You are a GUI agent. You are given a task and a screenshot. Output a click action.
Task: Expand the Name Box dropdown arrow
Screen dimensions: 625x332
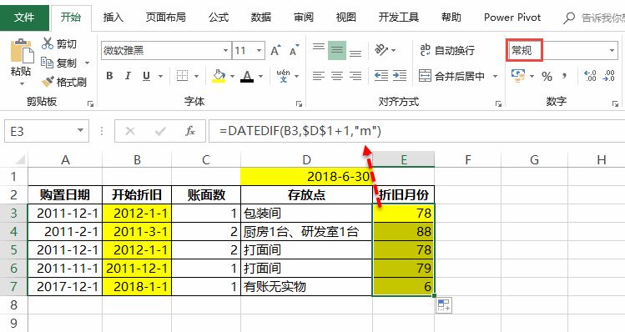click(x=80, y=131)
